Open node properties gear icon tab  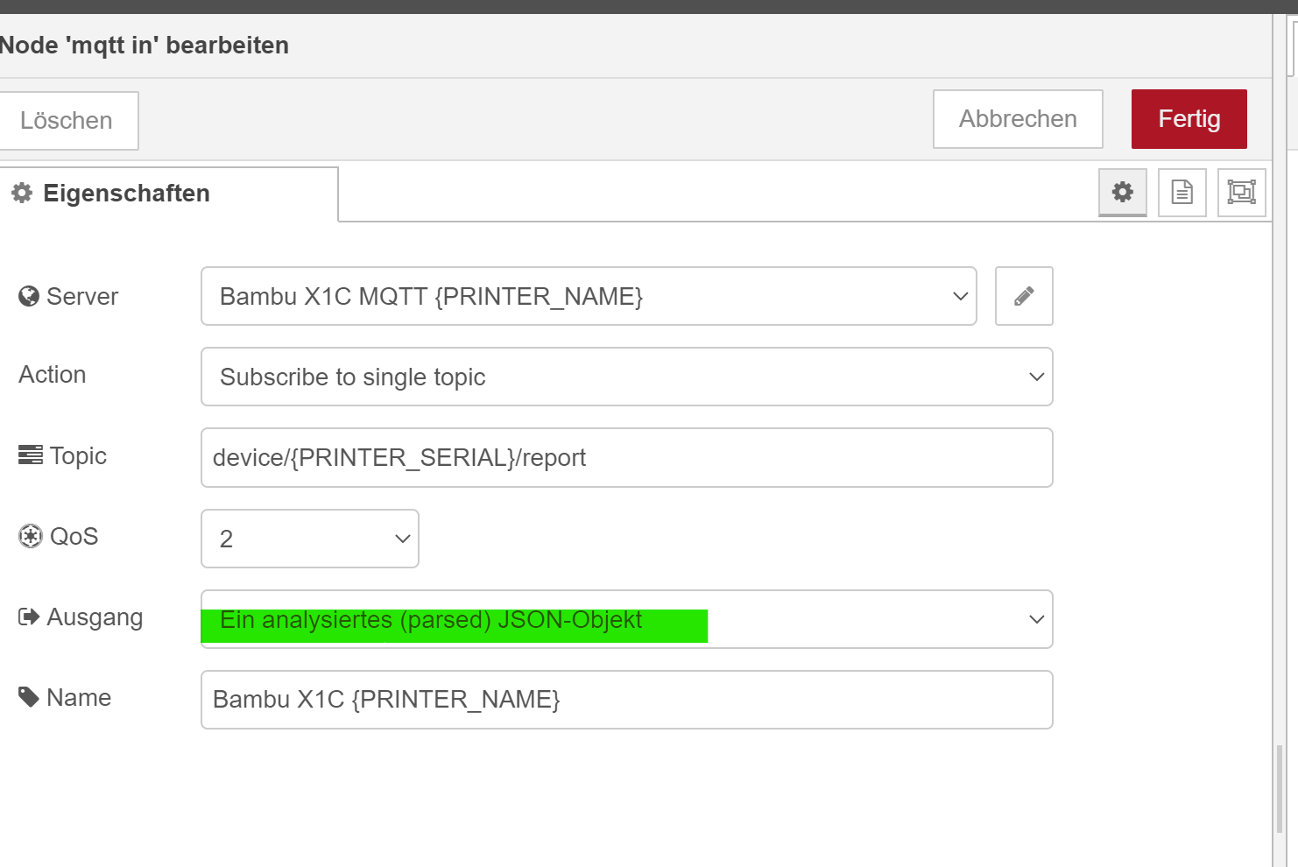pos(1123,192)
